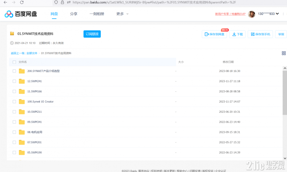
Task: Check the 10.SWM211 row checkbox
Action: (x=14, y=112)
